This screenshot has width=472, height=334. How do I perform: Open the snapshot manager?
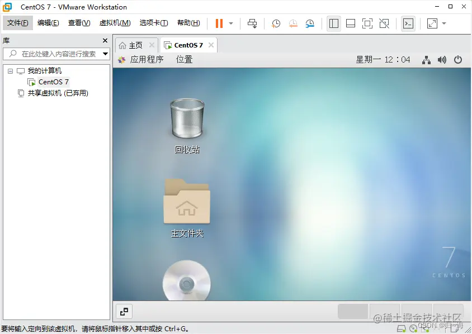310,23
